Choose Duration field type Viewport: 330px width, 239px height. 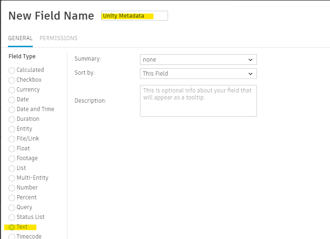tap(12, 119)
